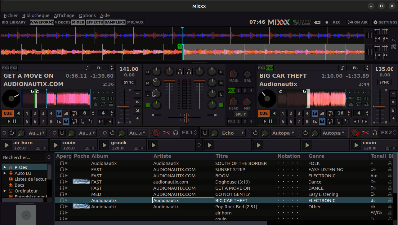Hit CUE on the BIG CAR THEFT deck

264,113
